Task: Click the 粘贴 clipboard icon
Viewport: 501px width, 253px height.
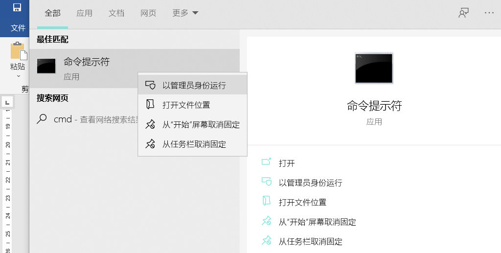Action: pyautogui.click(x=19, y=51)
